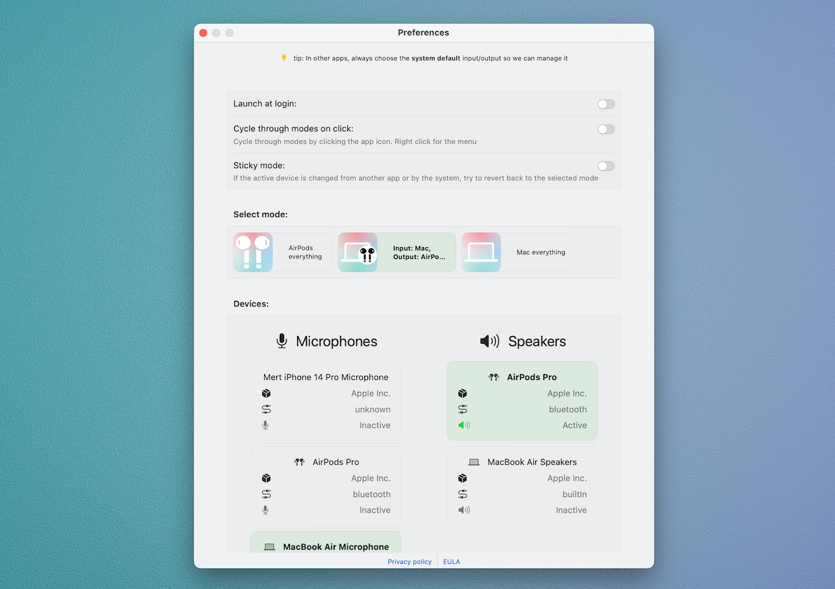Click Inactive status in MacBook Air Speakers card
Screen dimensions: 835x589
pos(571,510)
